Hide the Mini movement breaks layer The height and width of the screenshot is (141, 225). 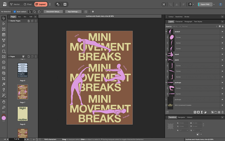click(x=222, y=105)
